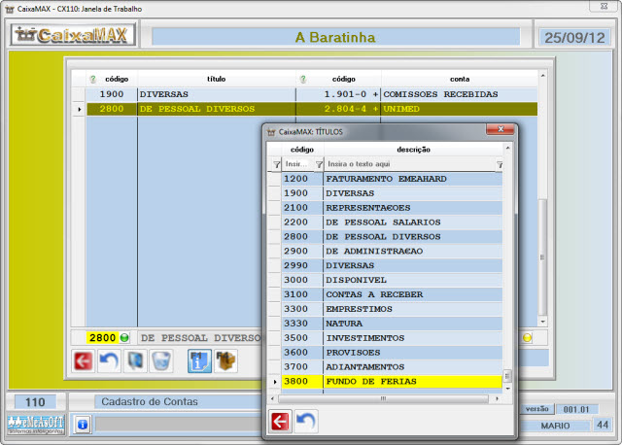622x445 pixels.
Task: Click the red back arrow in TÍTULOS dialog
Action: click(x=281, y=421)
